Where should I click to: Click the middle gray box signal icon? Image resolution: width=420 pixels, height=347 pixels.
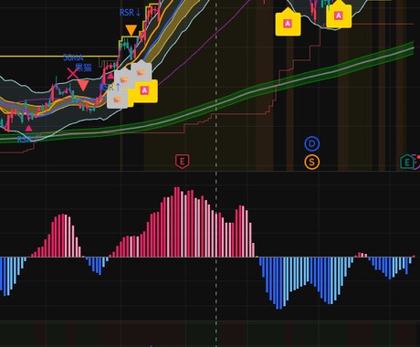pyautogui.click(x=124, y=79)
